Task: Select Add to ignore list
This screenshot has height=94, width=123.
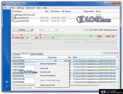Action: 52,85
